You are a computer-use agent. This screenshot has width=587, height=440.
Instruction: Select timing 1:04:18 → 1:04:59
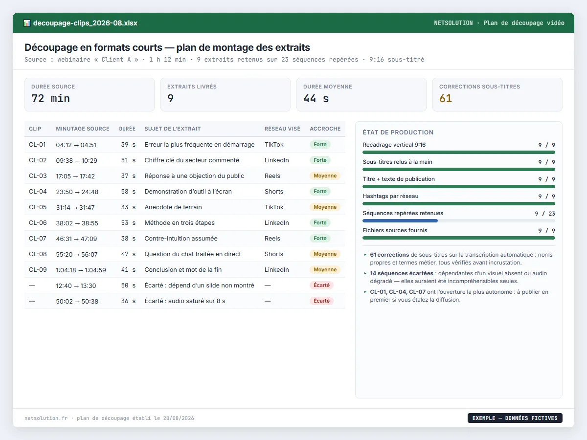[x=81, y=270]
